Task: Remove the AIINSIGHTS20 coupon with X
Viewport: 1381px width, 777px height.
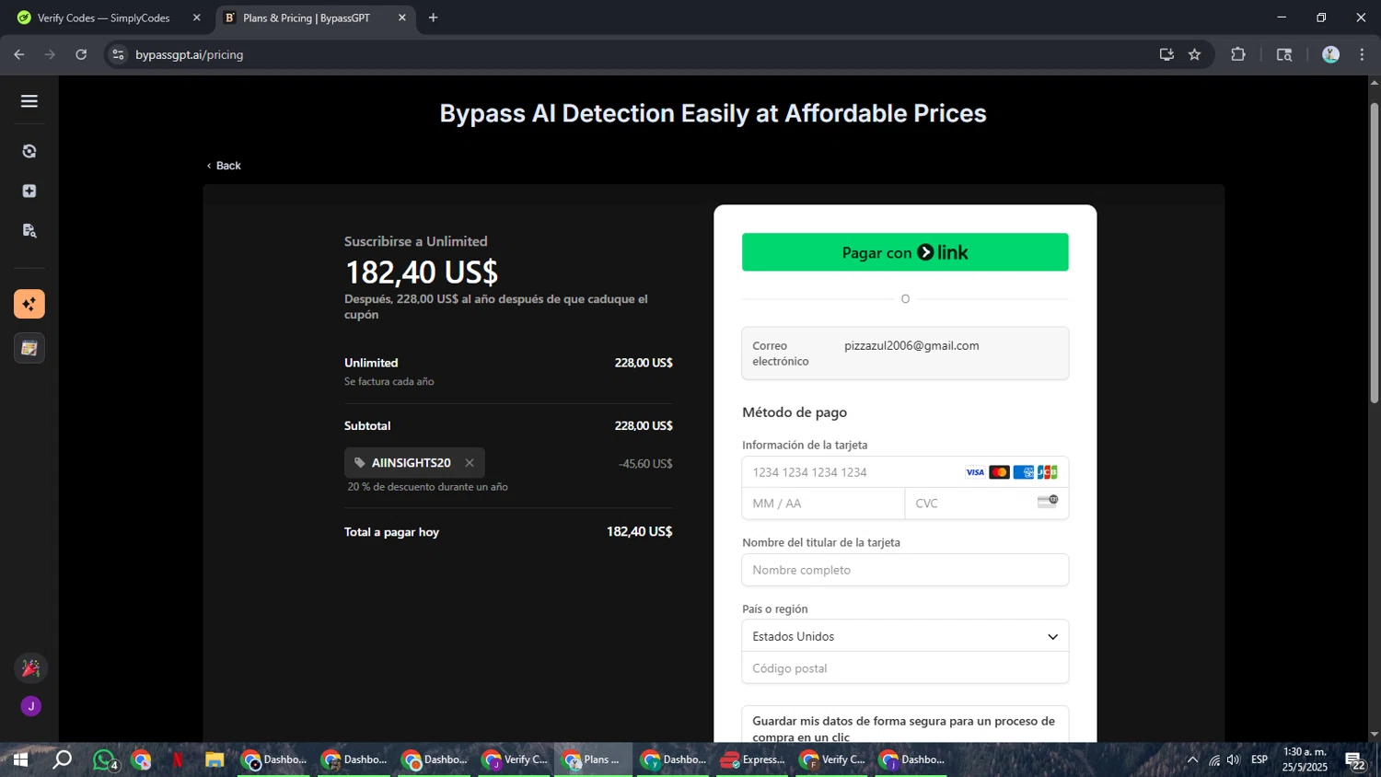Action: click(x=470, y=463)
